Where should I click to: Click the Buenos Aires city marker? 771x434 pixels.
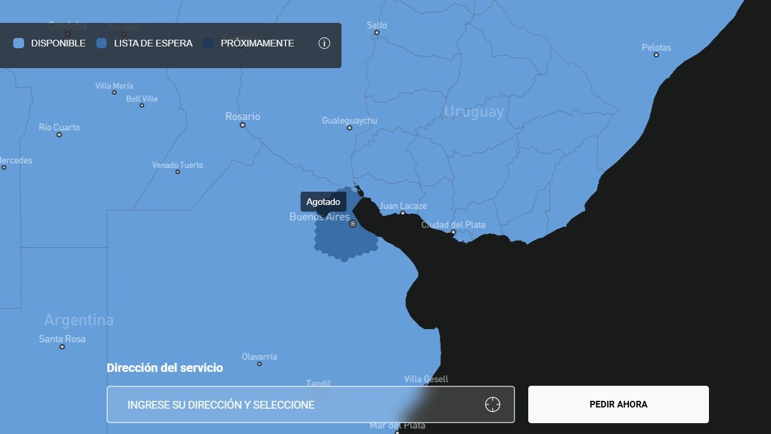point(353,224)
